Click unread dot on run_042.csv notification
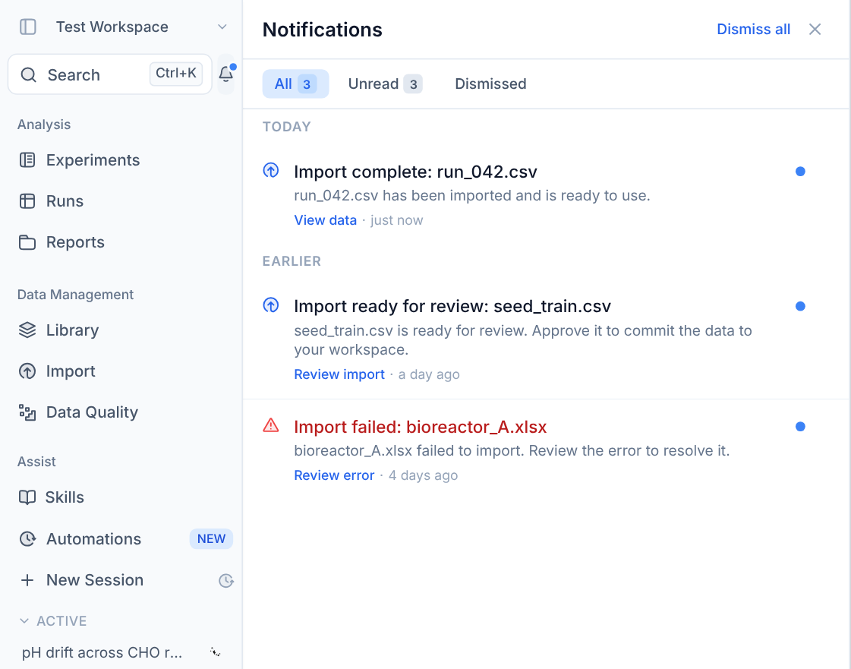Screen dimensions: 851x669 click(800, 172)
